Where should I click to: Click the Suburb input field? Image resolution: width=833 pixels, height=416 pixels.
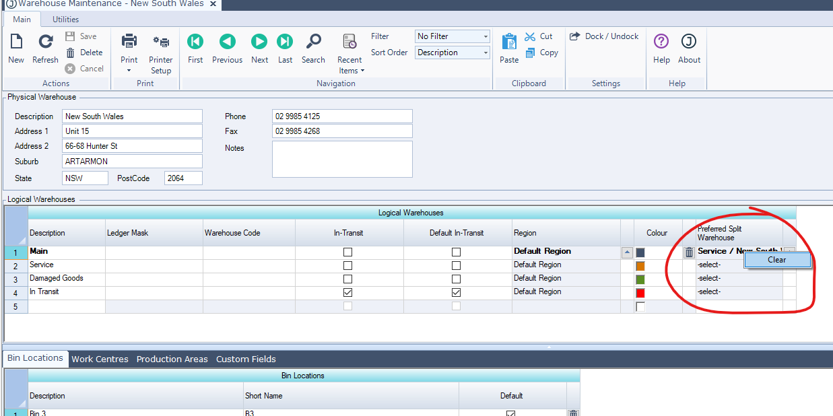pyautogui.click(x=132, y=162)
